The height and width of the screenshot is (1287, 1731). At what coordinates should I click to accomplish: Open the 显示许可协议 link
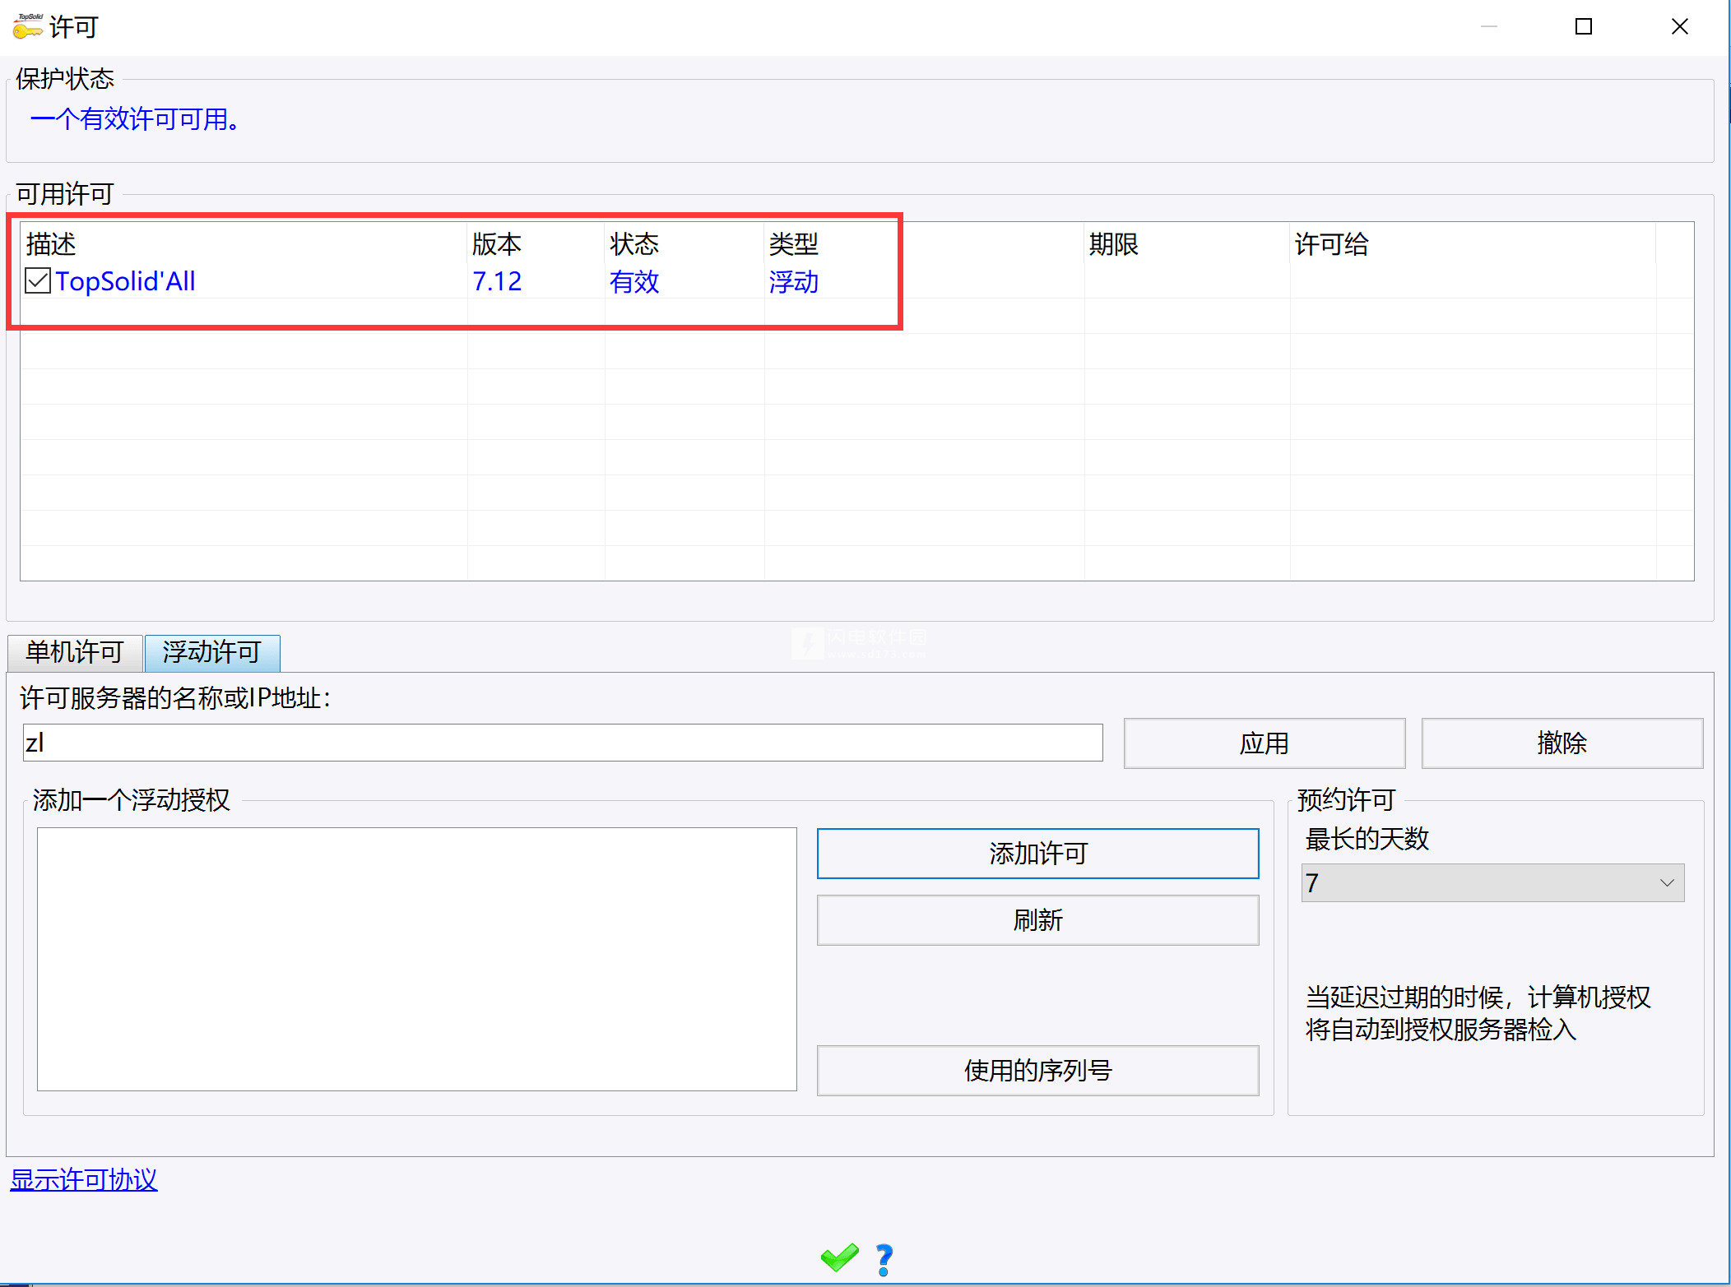84,1180
